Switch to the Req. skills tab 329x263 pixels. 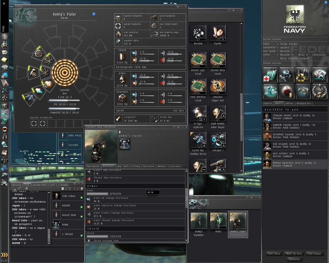tap(123, 166)
